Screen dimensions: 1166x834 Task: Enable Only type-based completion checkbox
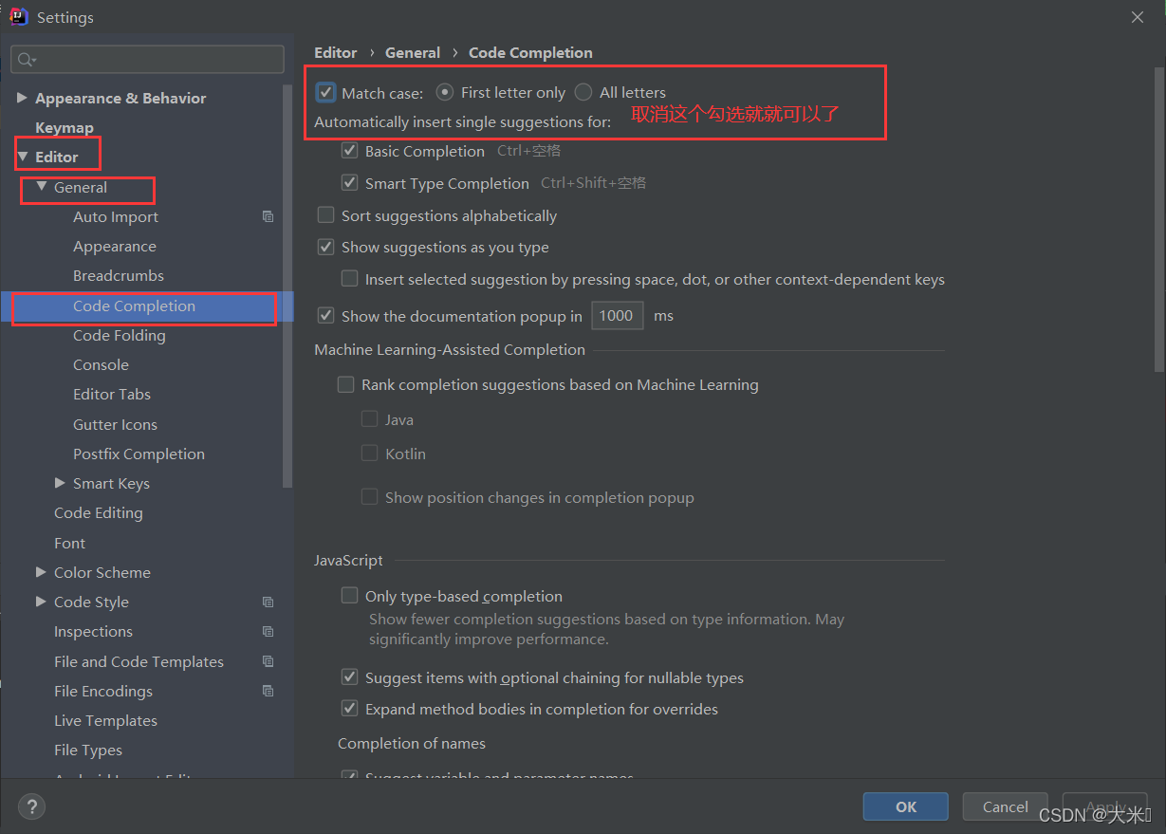(349, 596)
